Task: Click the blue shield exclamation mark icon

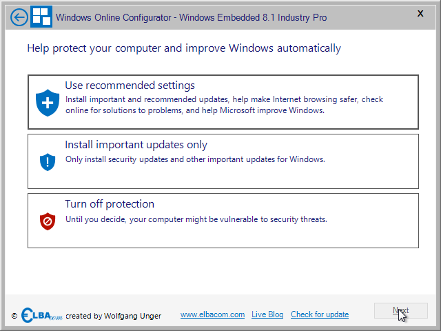Action: coord(48,162)
